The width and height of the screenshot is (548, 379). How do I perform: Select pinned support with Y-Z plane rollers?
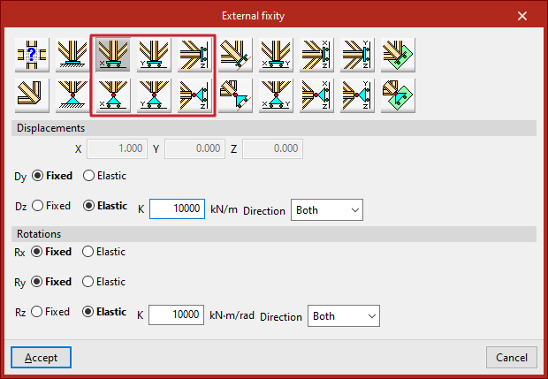point(357,95)
